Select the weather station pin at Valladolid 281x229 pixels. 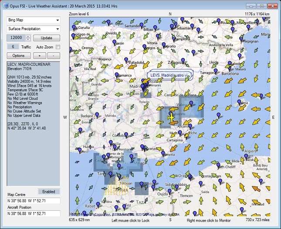pos(126,60)
